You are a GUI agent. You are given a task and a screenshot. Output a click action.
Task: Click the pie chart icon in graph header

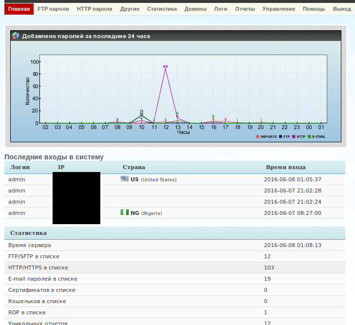[16, 36]
